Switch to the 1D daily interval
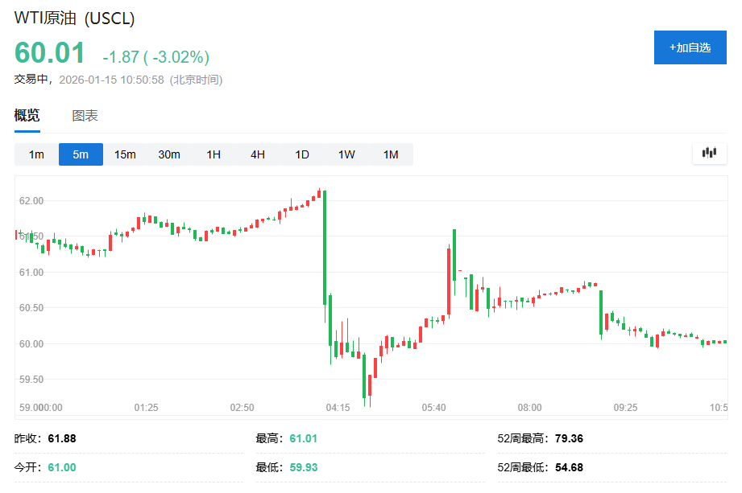Screen dimensions: 742x493 [x=302, y=154]
